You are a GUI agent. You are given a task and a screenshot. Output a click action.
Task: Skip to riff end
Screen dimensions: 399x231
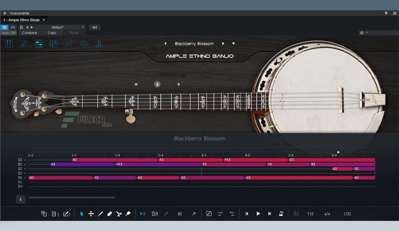[x=270, y=214]
